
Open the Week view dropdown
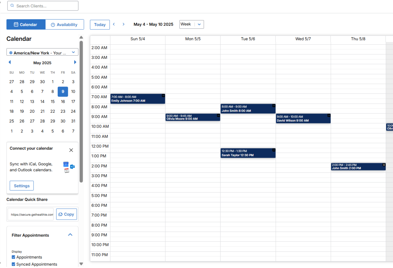click(x=192, y=24)
